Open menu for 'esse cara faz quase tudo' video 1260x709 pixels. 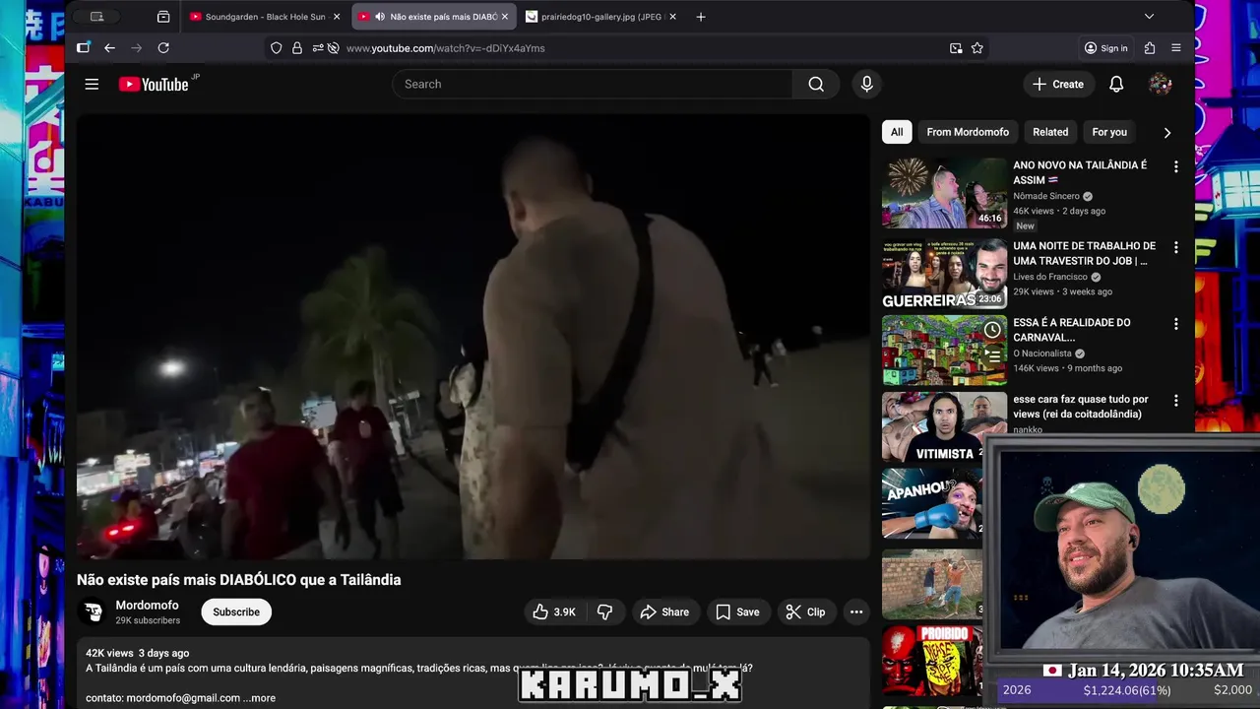[x=1175, y=401]
